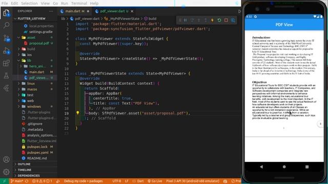Click UTF-8 encoding in status bar

117,181
